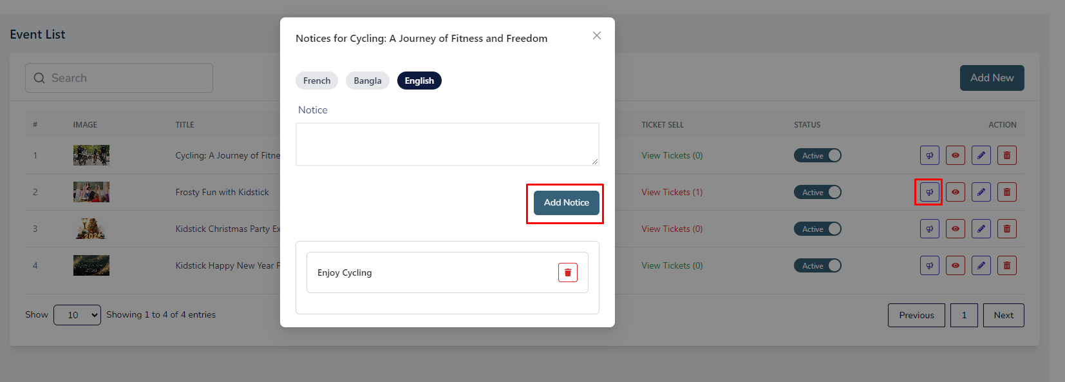View the Kidstick Christmas Party event
The image size is (1065, 382).
click(955, 229)
